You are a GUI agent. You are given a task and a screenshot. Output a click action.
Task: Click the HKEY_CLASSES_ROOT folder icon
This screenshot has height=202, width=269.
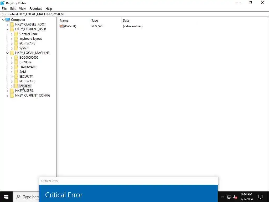pyautogui.click(x=12, y=24)
